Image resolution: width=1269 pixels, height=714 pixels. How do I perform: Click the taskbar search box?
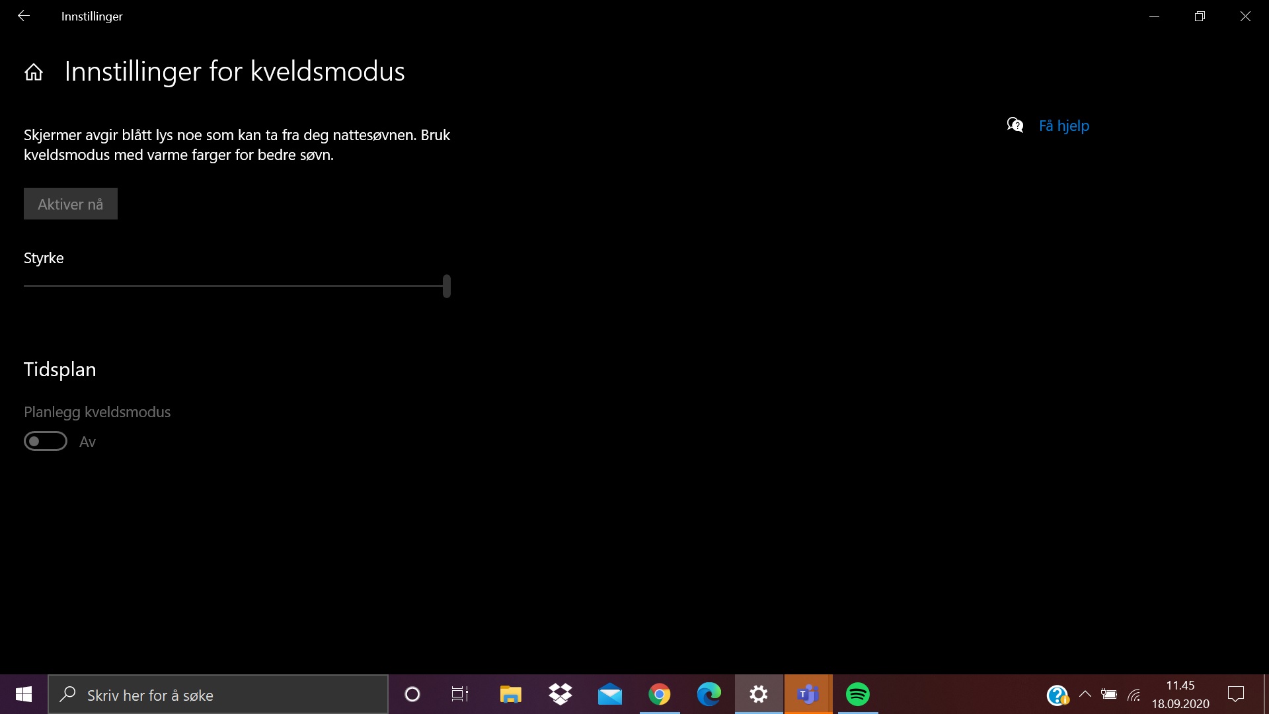coord(218,695)
